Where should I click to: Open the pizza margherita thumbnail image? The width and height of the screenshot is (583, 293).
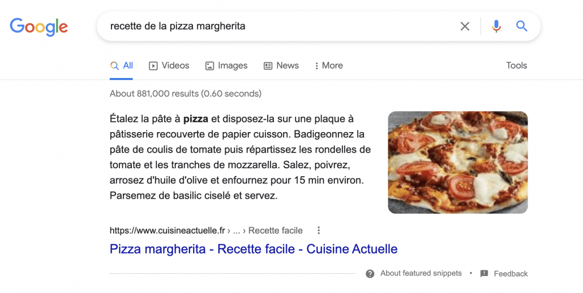tap(457, 162)
